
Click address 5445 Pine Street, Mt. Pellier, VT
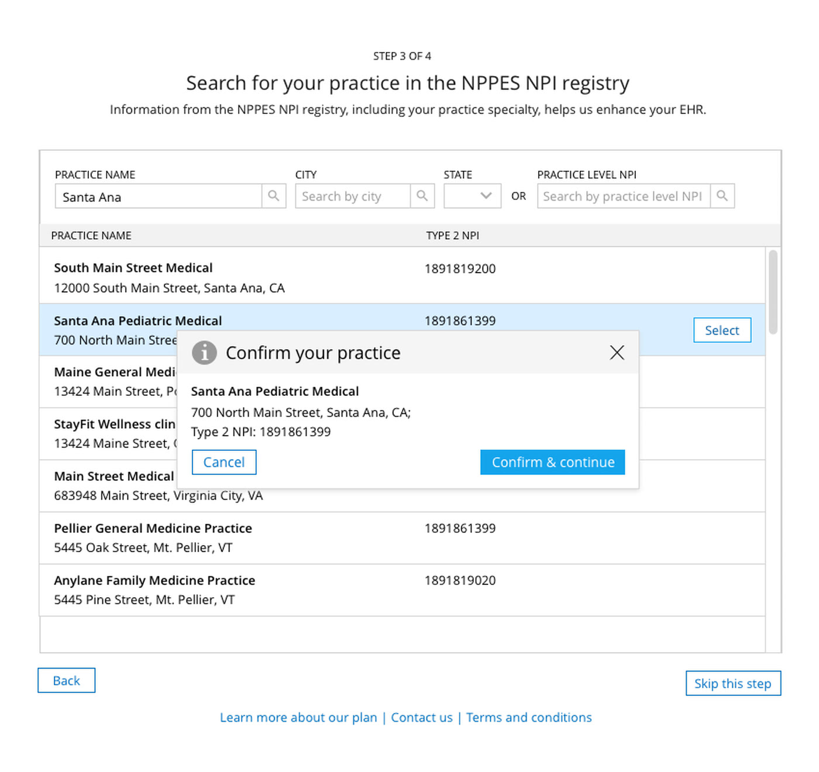tap(144, 599)
